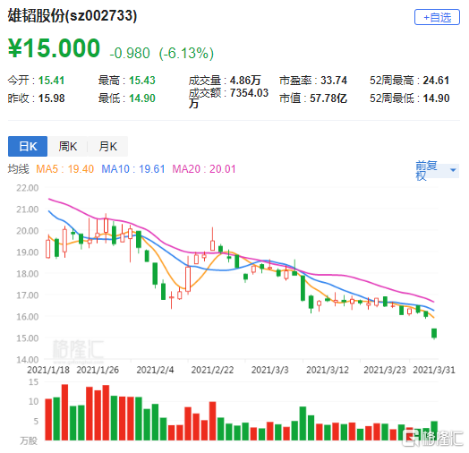Click the 2021/3/31 date axis label
The width and height of the screenshot is (469, 453).
tap(434, 370)
